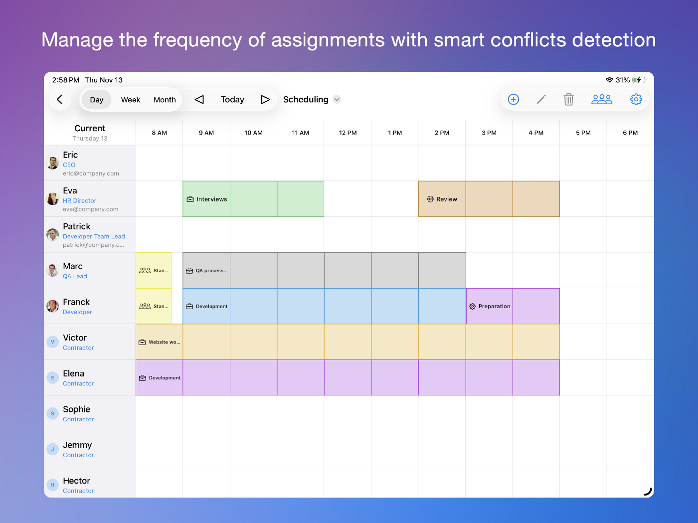Switch to Week view
Viewport: 698px width, 523px height.
coord(131,100)
